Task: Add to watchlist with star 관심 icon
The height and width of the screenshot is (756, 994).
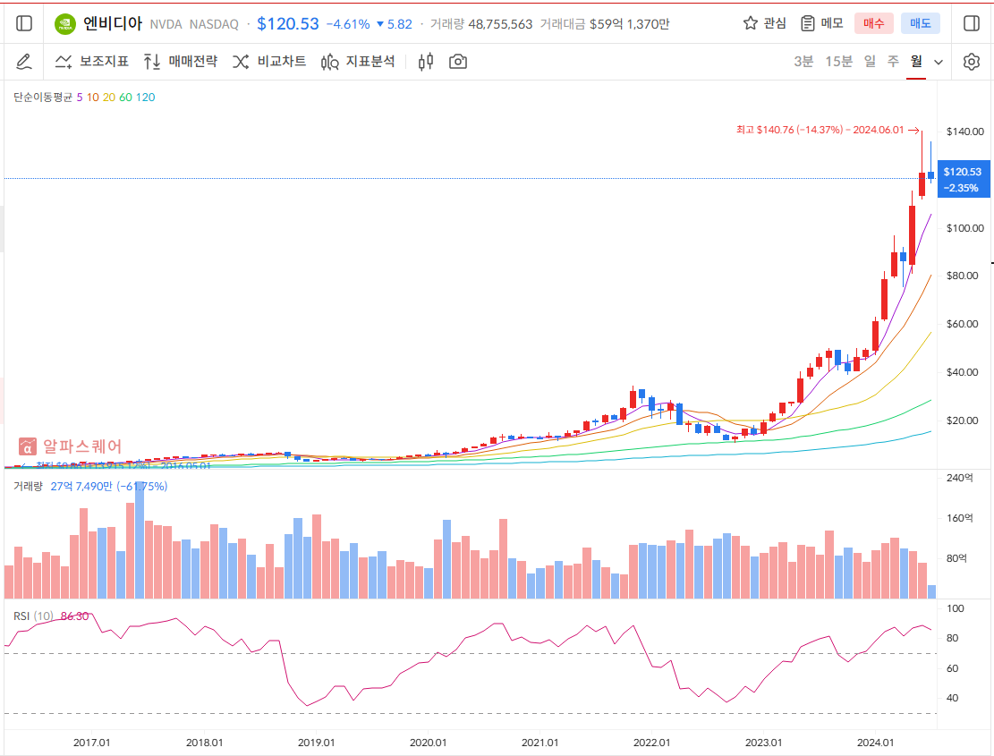Action: 765,23
